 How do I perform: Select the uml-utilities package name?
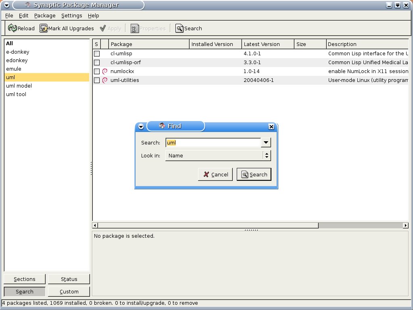[x=125, y=80]
